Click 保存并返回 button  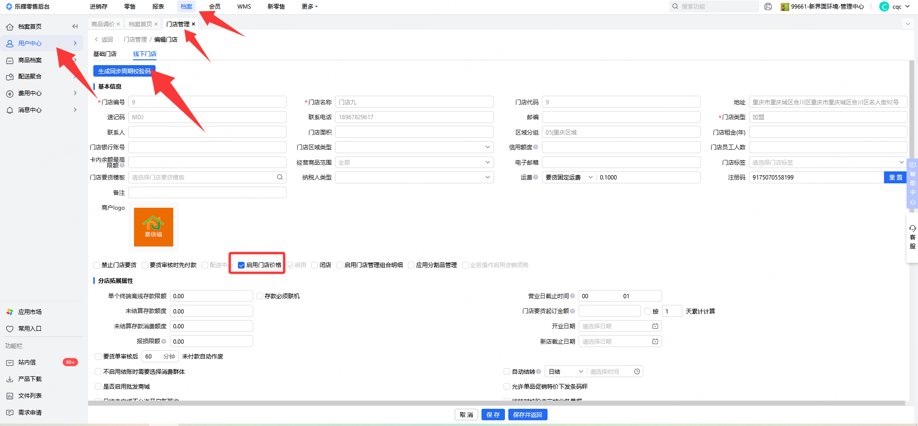click(x=527, y=415)
